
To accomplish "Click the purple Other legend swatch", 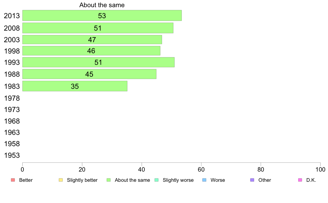I will (252, 180).
